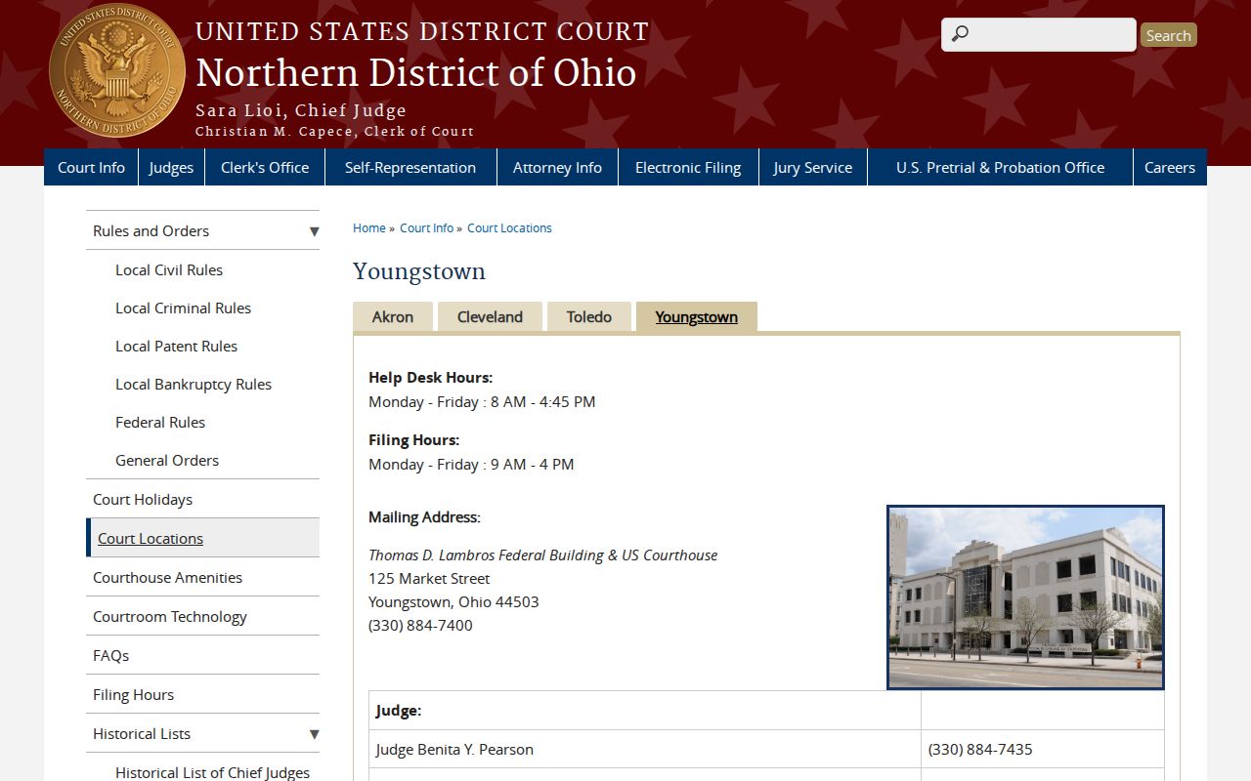Click phone number (330) 884-7435
This screenshot has height=781, width=1251.
point(980,749)
